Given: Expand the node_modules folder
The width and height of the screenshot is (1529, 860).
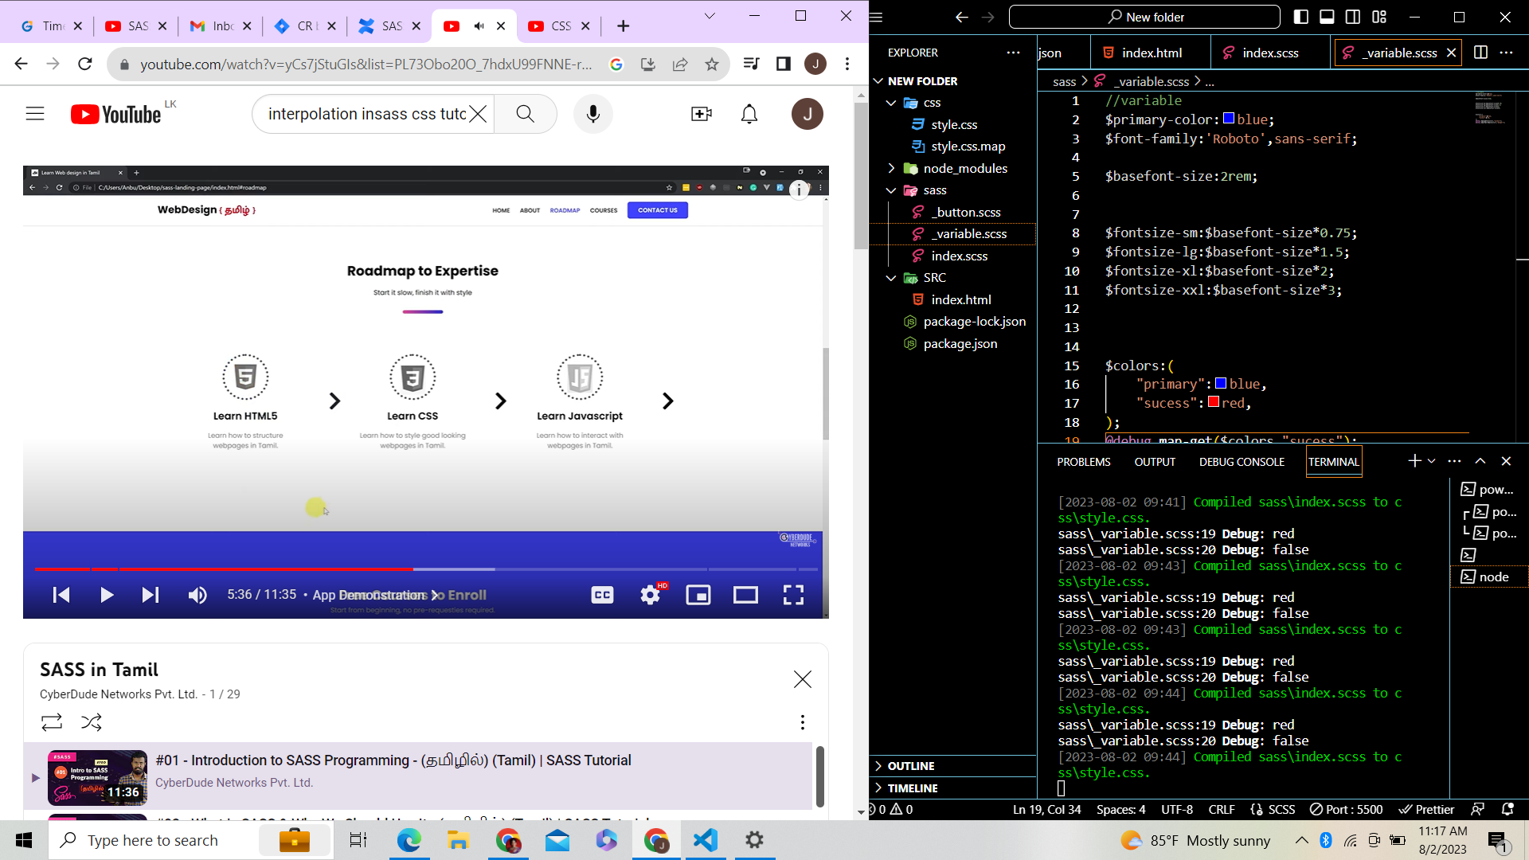Looking at the screenshot, I should click(x=891, y=168).
